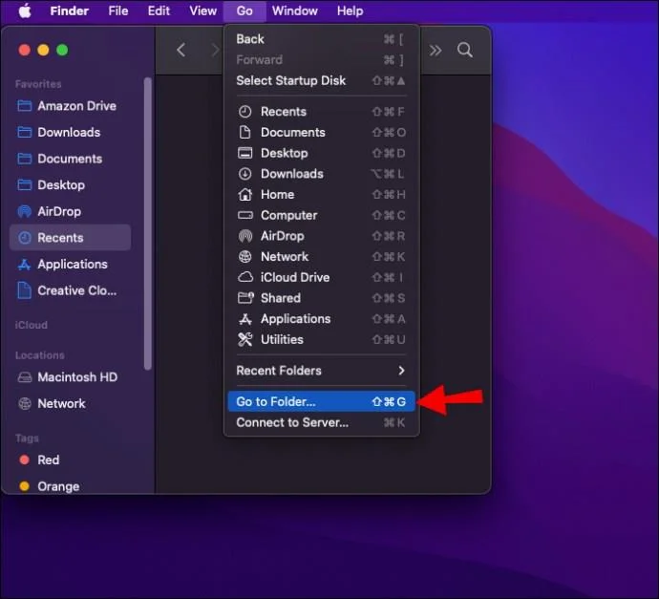Open the File menu

[118, 11]
